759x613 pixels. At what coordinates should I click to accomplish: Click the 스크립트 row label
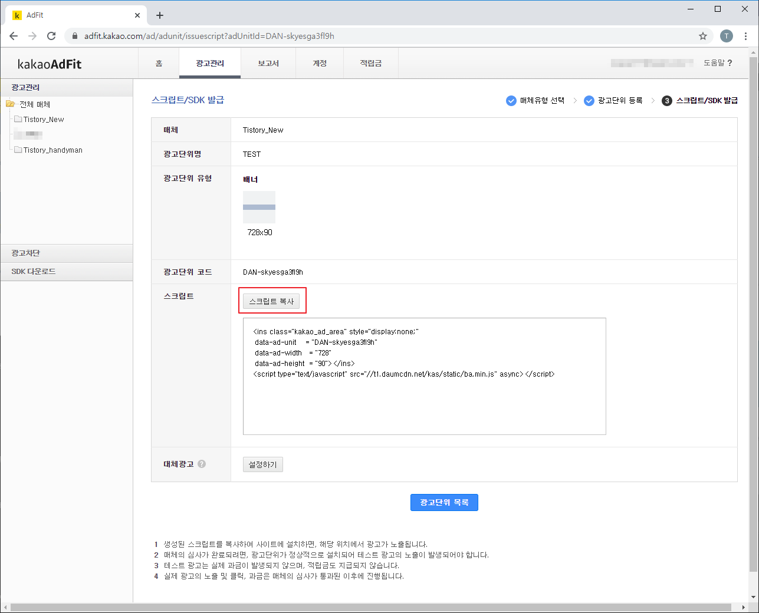coord(179,296)
